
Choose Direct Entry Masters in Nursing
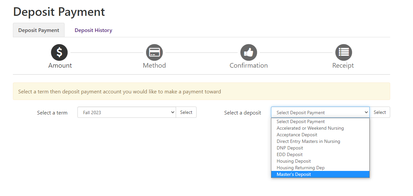(320, 141)
